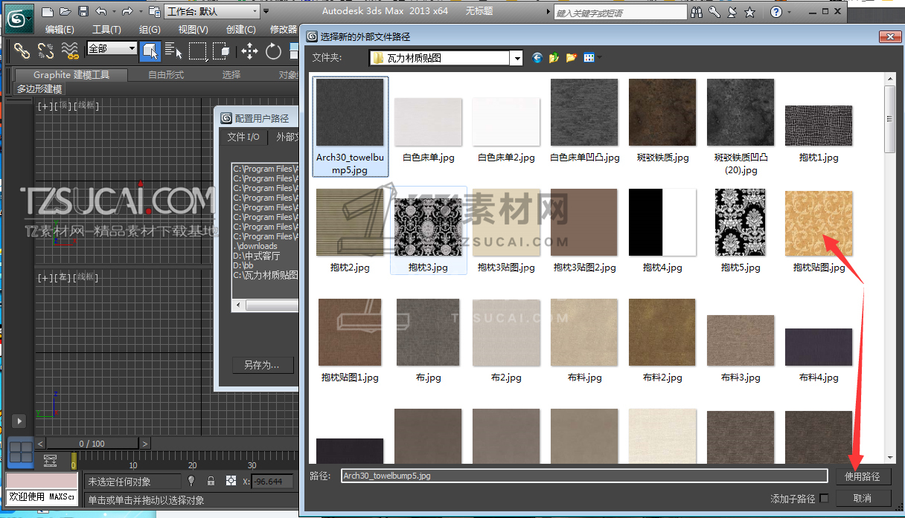Create new folder in file dialog toolbar
Image resolution: width=905 pixels, height=518 pixels.
tap(572, 58)
